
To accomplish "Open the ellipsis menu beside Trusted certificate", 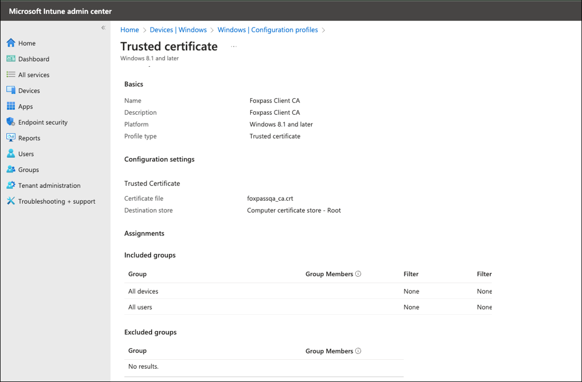I will (234, 47).
